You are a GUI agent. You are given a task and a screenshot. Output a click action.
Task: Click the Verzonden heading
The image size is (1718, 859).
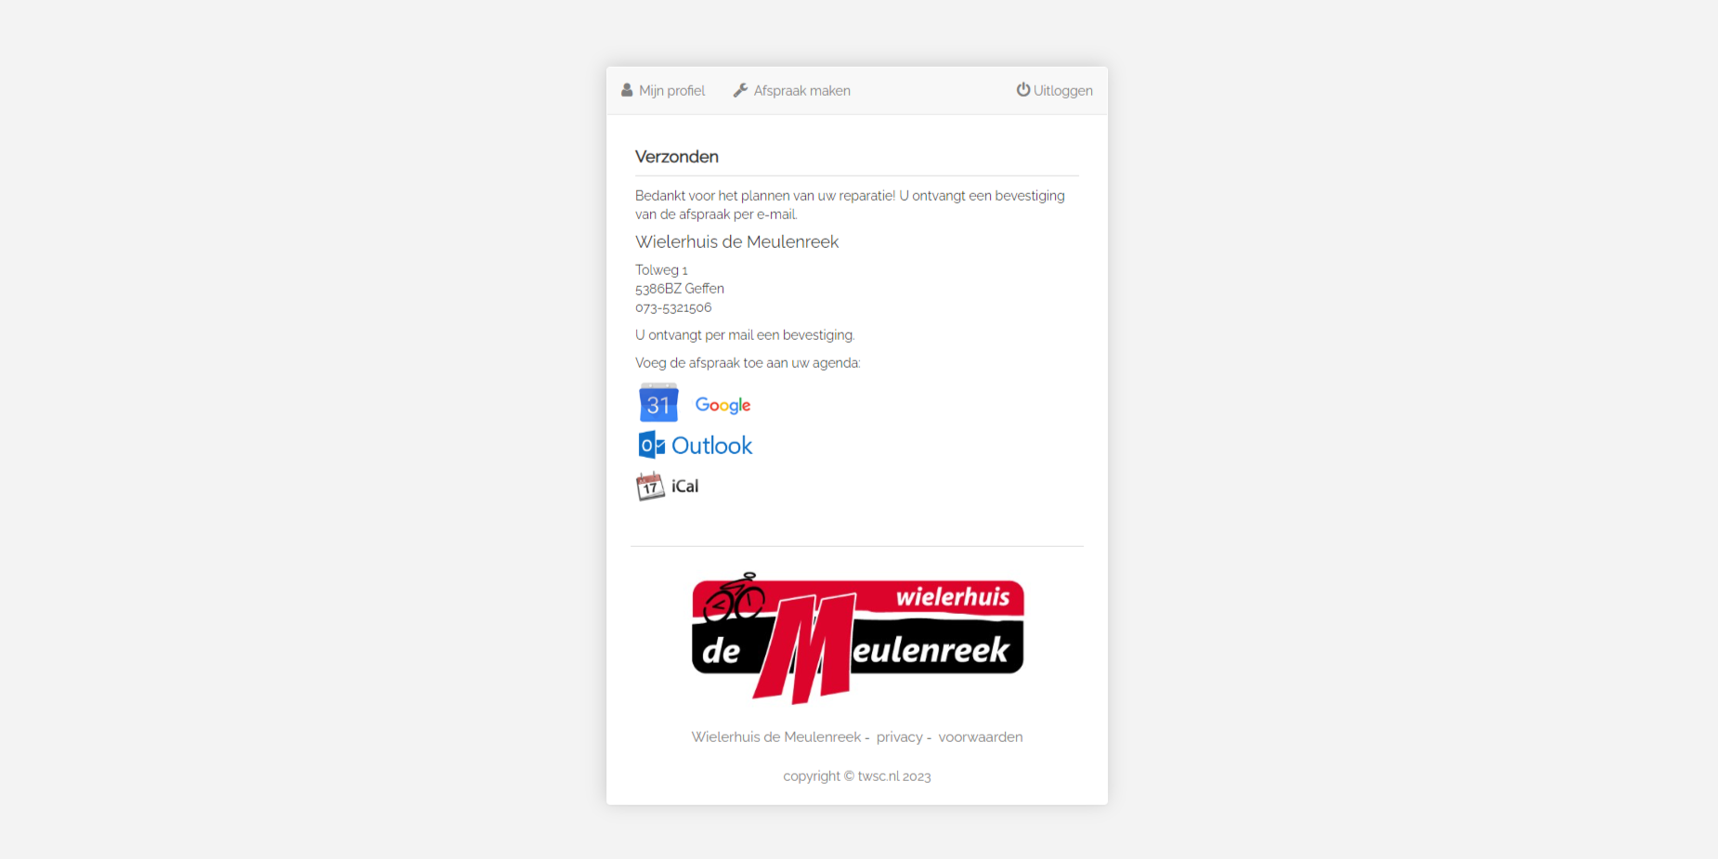tap(677, 156)
